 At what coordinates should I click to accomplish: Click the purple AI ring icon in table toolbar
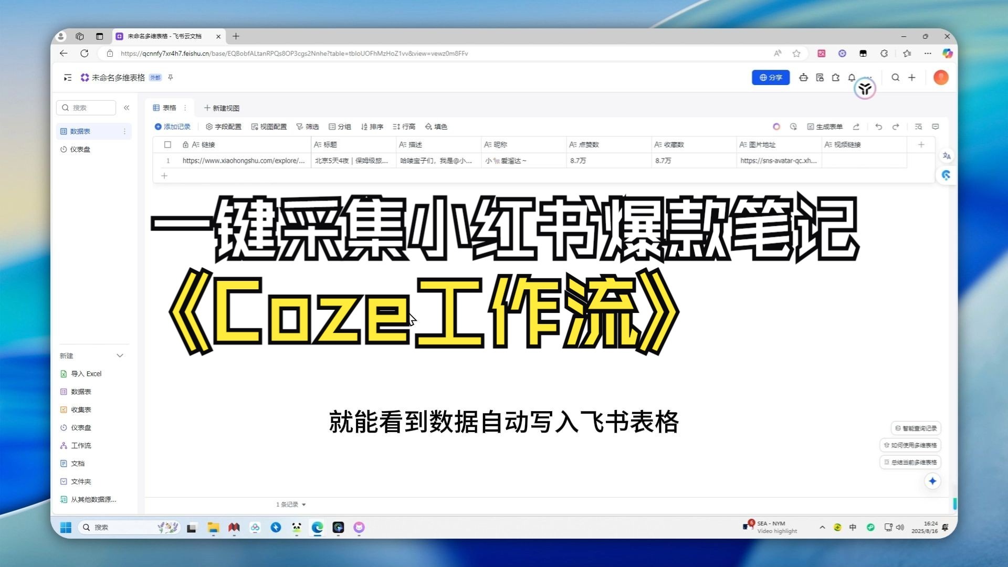[776, 127]
